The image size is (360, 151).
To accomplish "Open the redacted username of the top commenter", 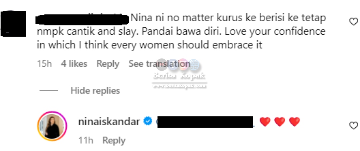I will 82,19.
